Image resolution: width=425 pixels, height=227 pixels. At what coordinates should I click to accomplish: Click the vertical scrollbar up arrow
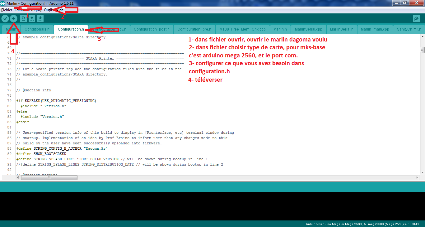[422, 37]
